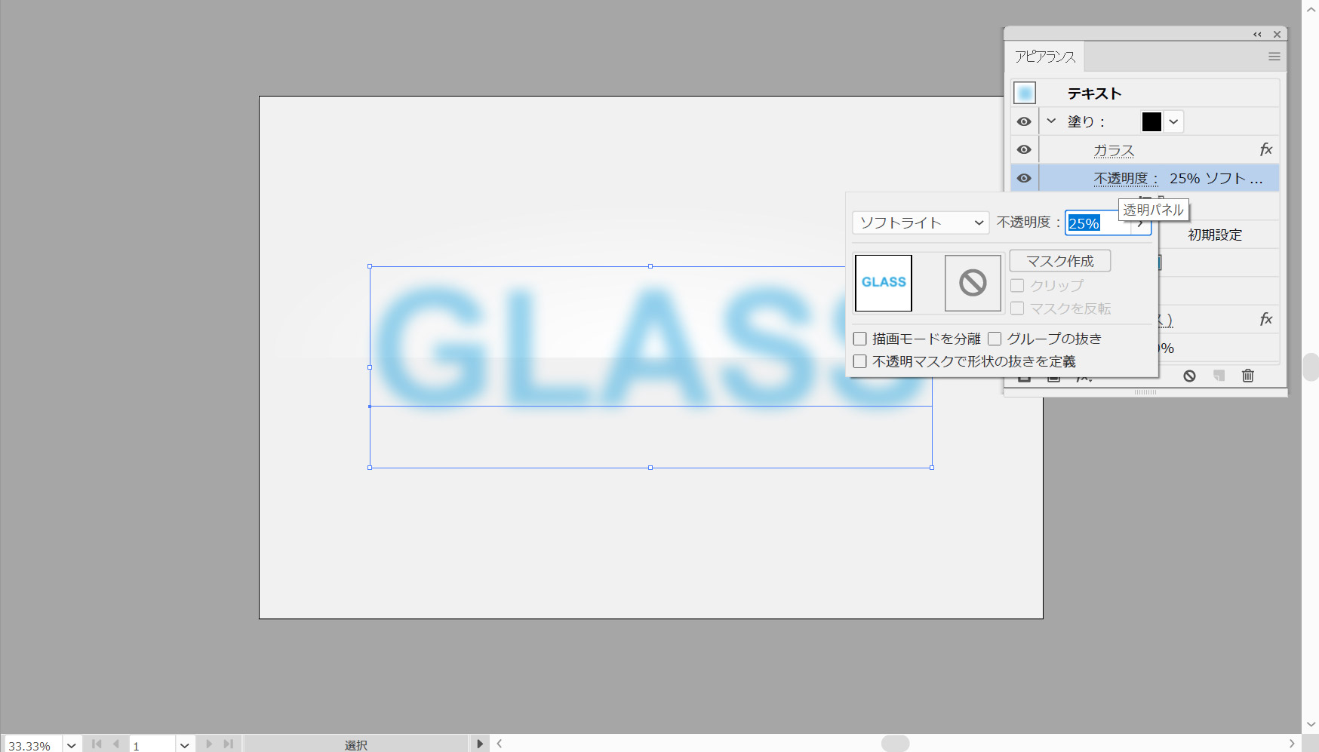
Task: Click the status bar play arrow icon
Action: (x=479, y=744)
